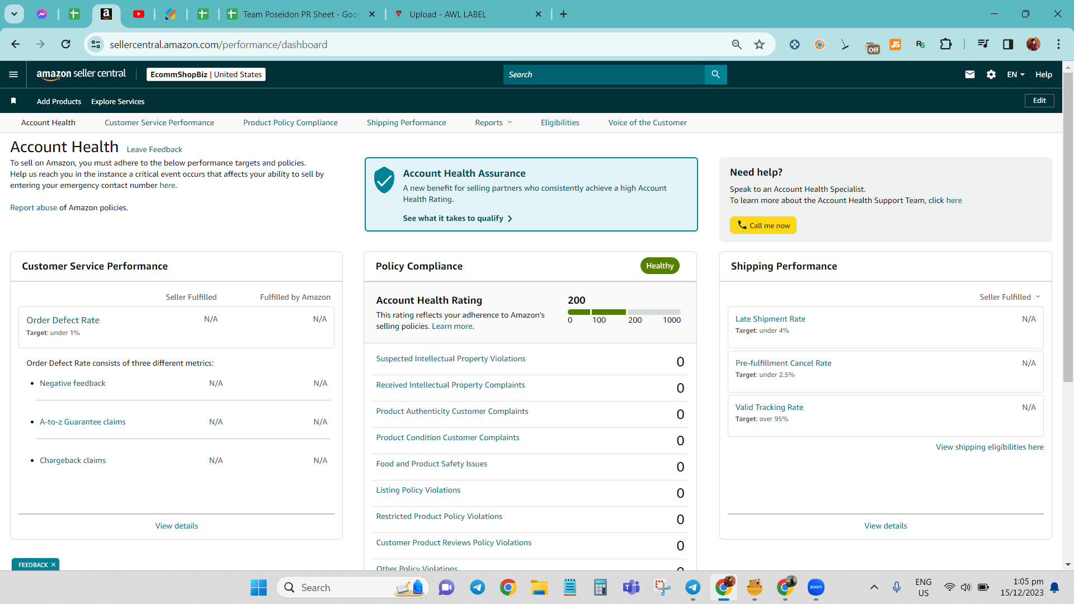Open Snipping Tool from the taskbar
This screenshot has width=1074, height=604.
click(662, 587)
